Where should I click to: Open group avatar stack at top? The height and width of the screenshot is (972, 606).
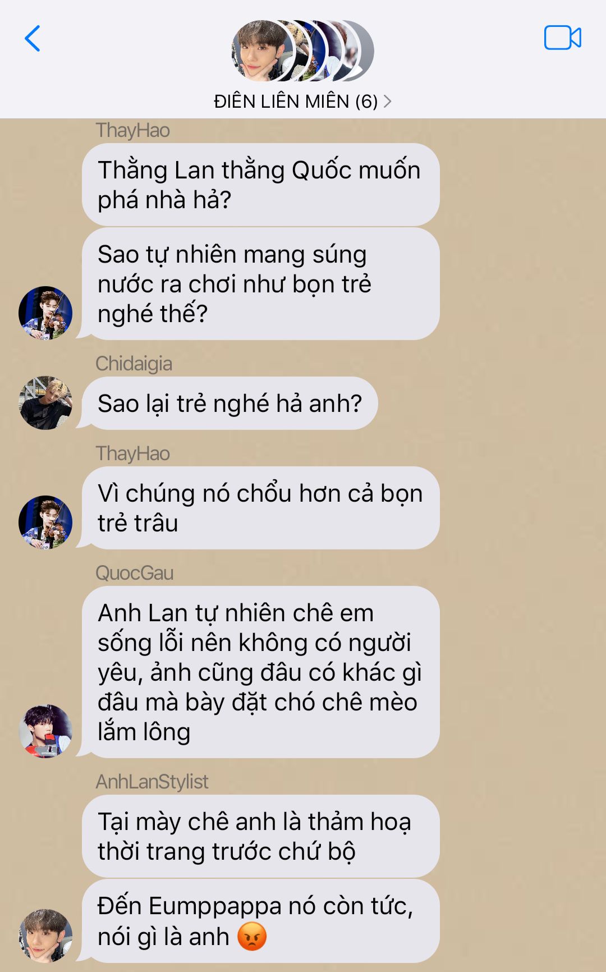click(302, 51)
